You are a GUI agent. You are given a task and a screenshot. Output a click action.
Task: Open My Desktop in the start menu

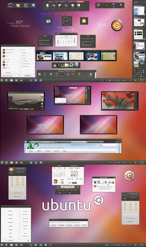click(25, 222)
